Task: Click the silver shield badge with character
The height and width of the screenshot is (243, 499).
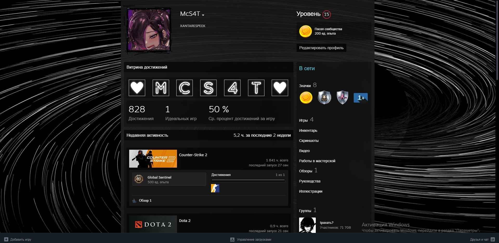Action: coord(324,98)
